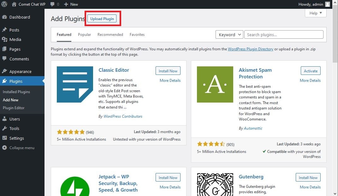This screenshot has height=196, width=338.
Task: Click the home icon beside Comet Chat WP
Action: click(x=14, y=4)
